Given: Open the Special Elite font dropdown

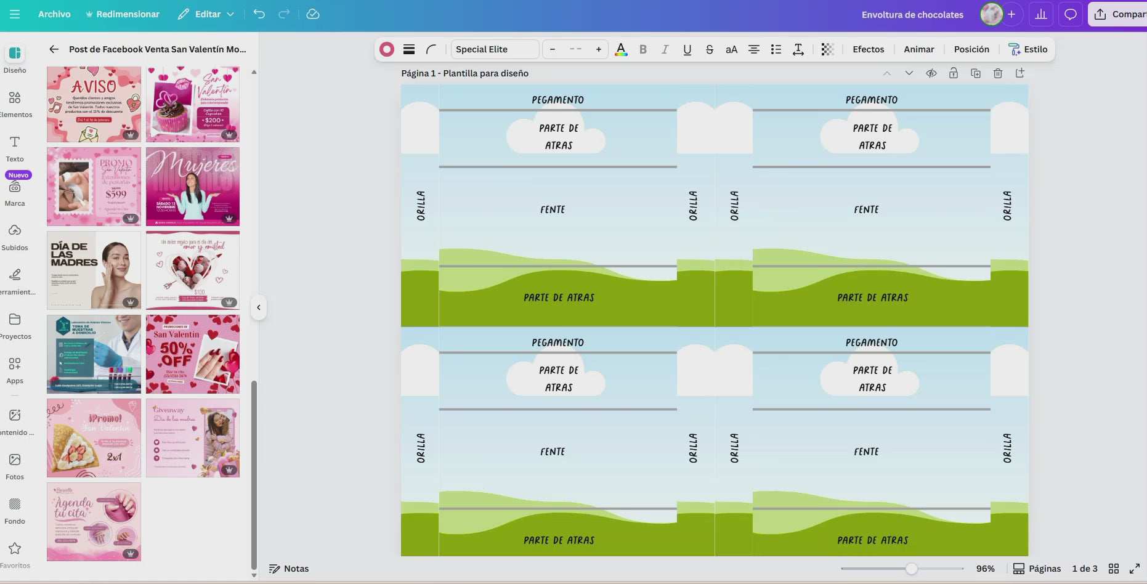Looking at the screenshot, I should click(x=495, y=49).
